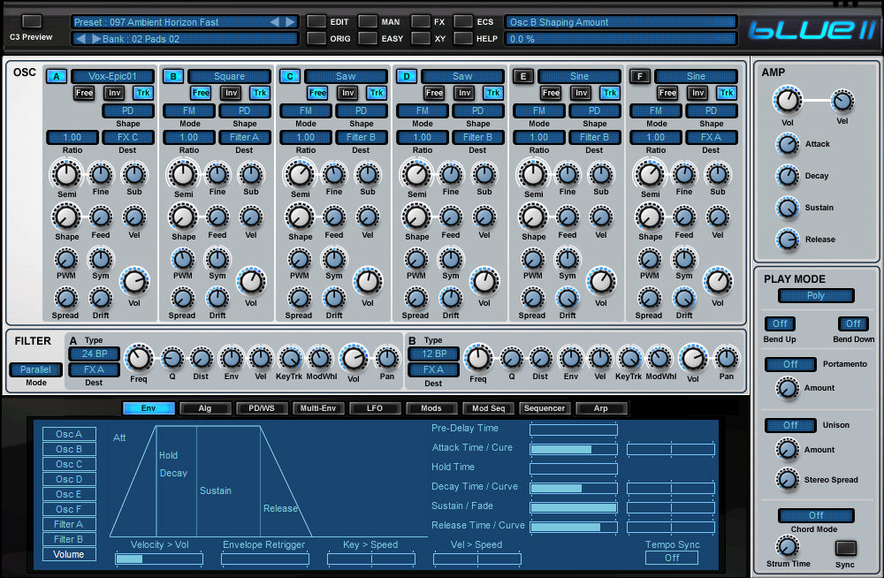Toggle oscillator A enable button
This screenshot has height=578, width=884.
[x=57, y=77]
